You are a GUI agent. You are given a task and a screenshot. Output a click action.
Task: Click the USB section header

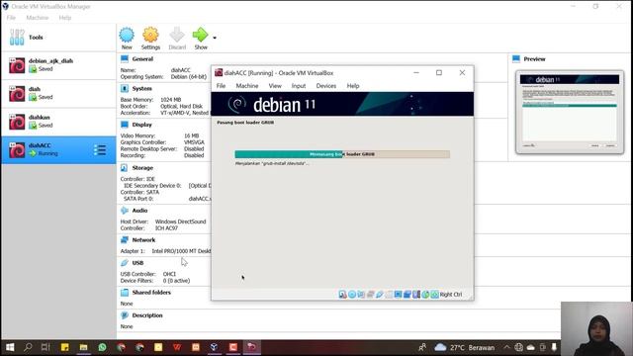pyautogui.click(x=137, y=263)
